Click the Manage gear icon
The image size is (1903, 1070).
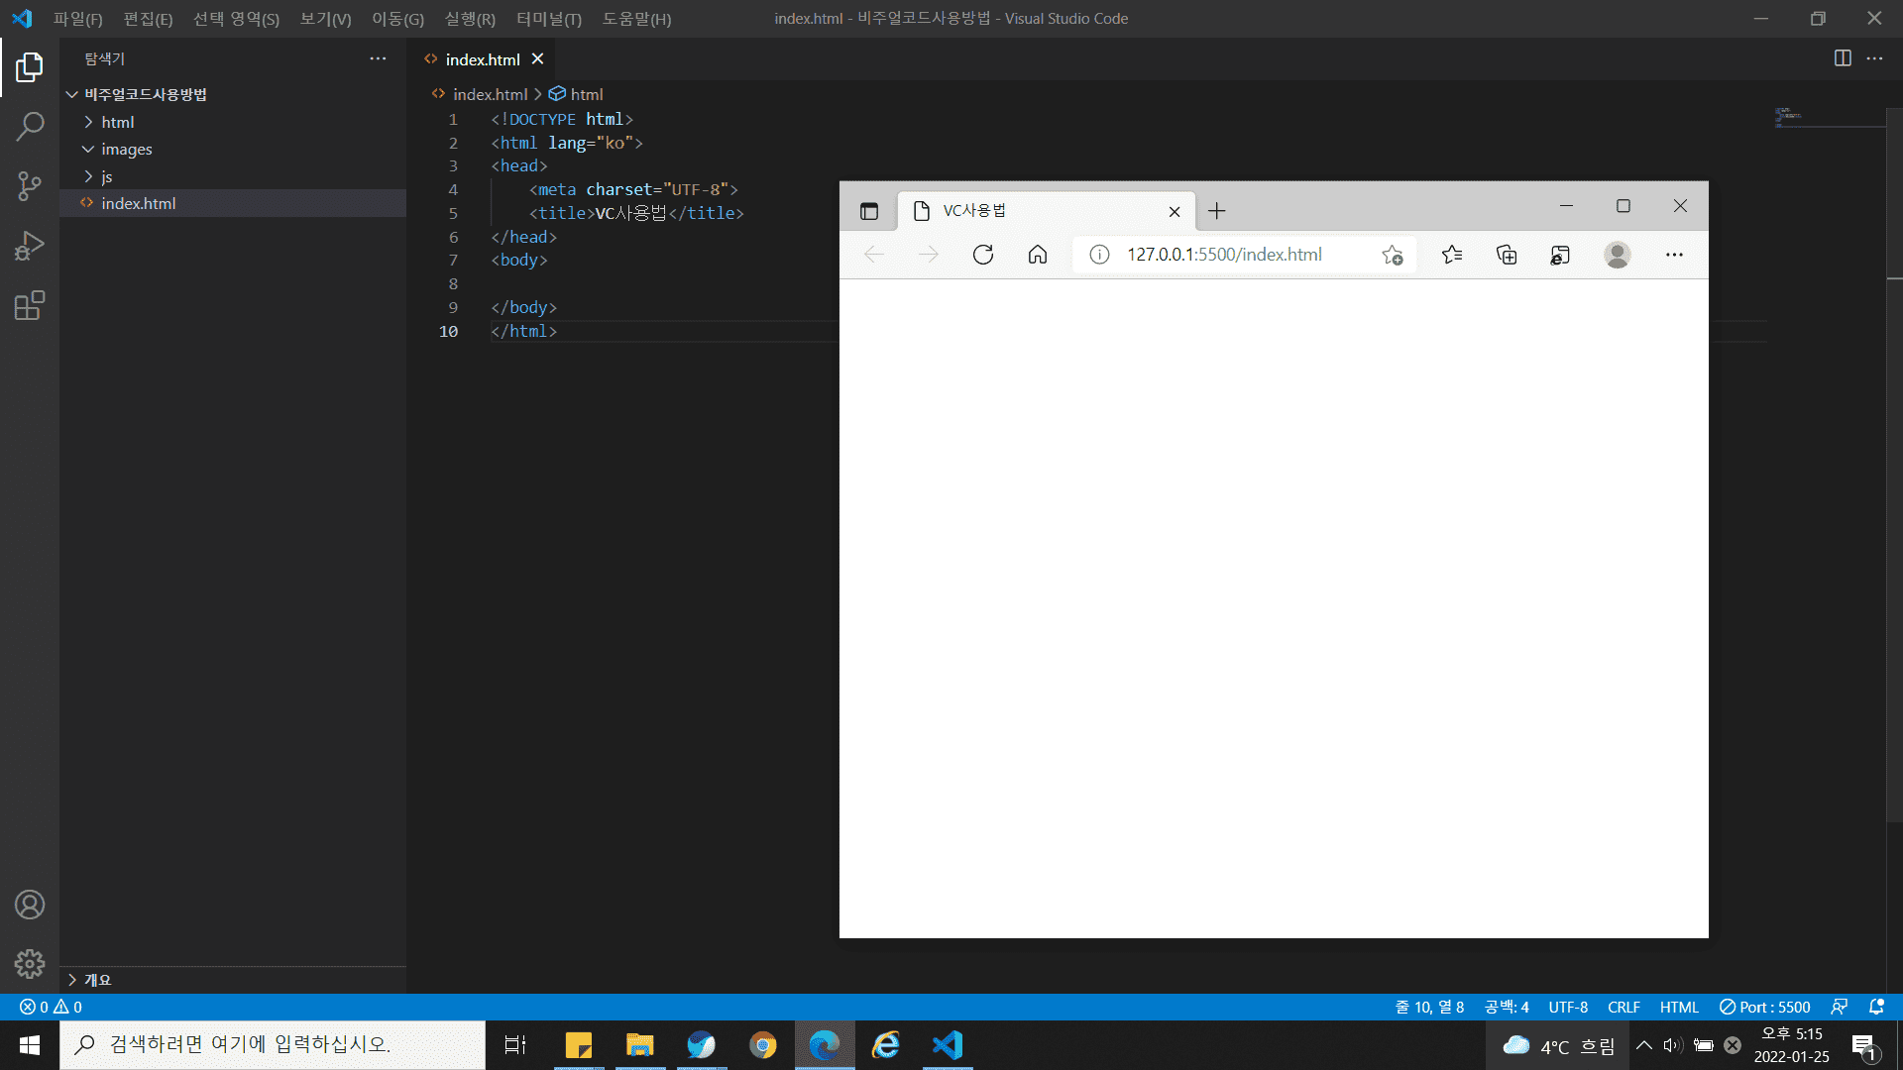coord(30,963)
